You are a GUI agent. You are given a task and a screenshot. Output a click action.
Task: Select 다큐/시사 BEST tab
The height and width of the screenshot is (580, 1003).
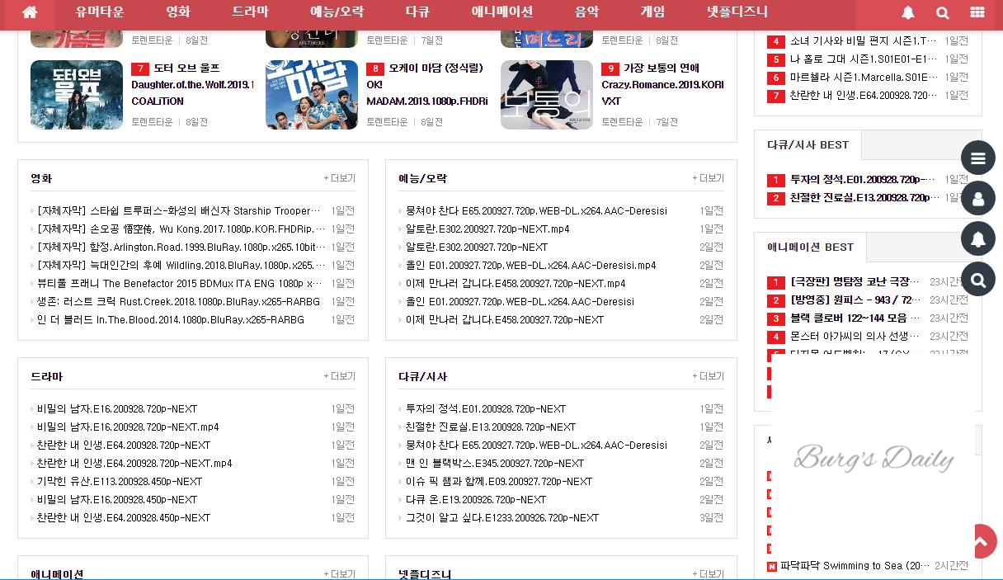click(x=808, y=145)
